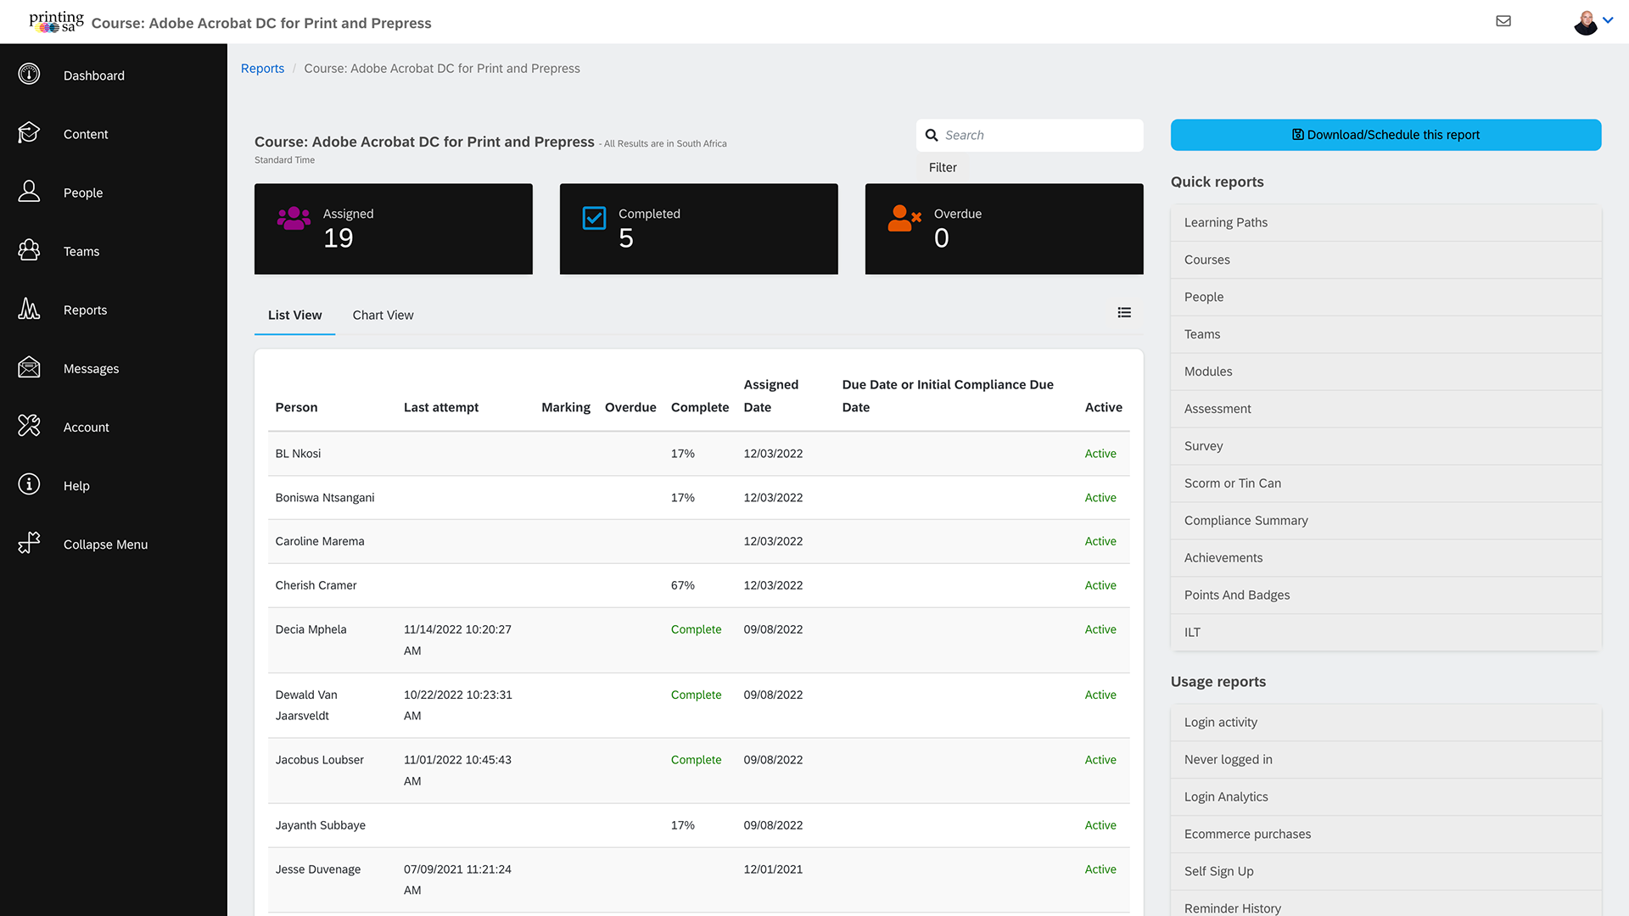Click the Filter button
This screenshot has width=1629, height=916.
coord(943,168)
